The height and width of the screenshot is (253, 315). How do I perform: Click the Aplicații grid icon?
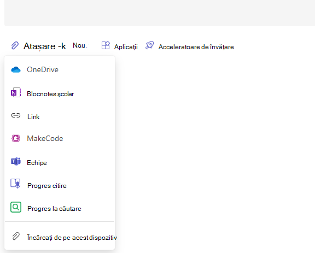[x=106, y=45]
